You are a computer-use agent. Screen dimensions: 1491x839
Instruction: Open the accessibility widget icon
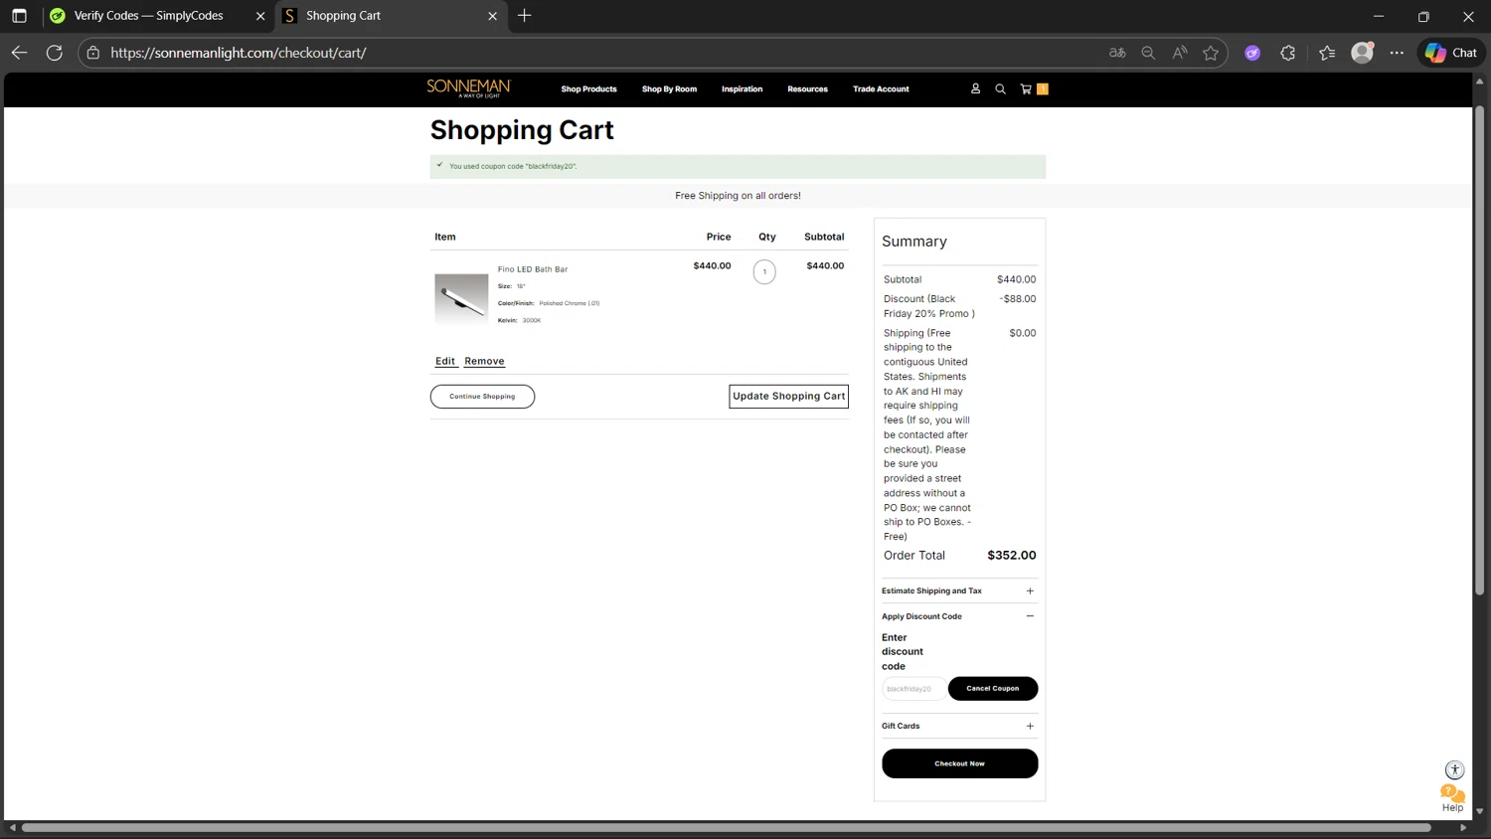point(1454,769)
